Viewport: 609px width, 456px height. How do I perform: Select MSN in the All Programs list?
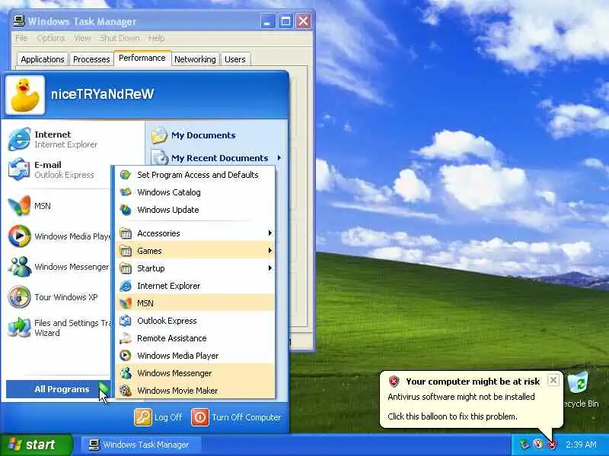pyautogui.click(x=195, y=303)
